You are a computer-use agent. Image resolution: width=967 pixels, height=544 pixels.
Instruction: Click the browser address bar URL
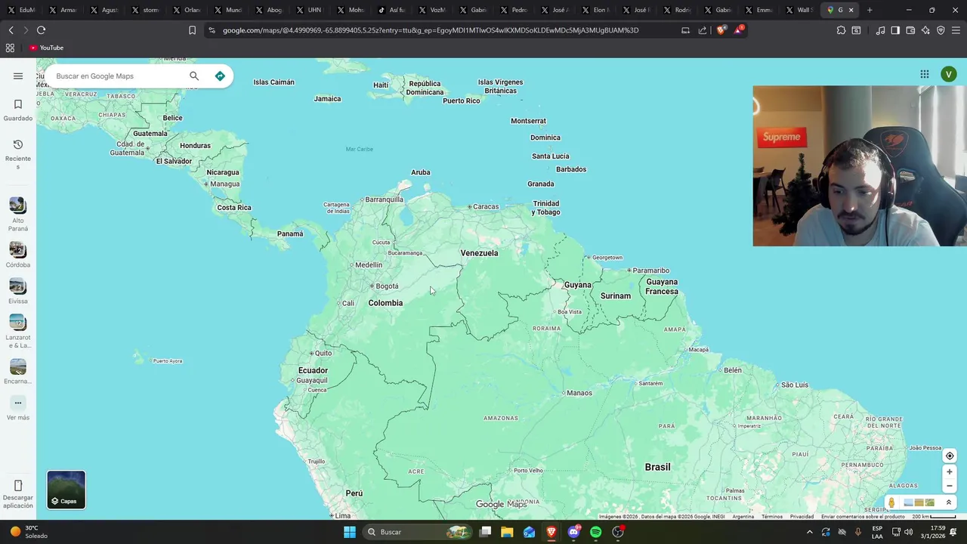pos(431,30)
